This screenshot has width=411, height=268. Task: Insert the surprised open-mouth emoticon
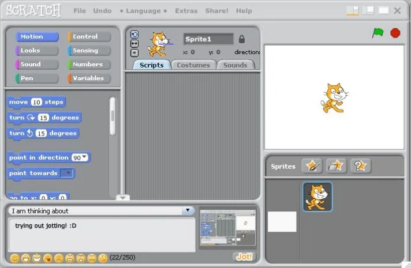[81, 258]
